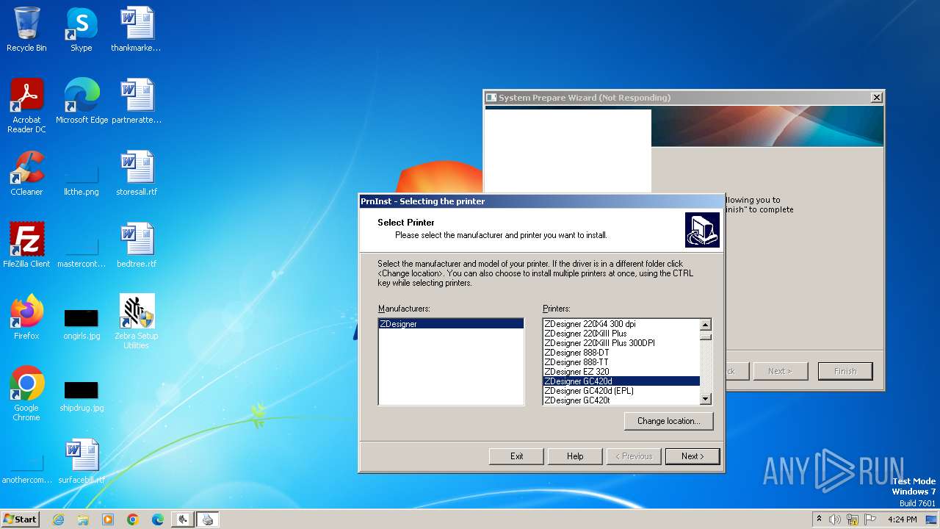Launch FileZilla Client shortcut

[26, 245]
